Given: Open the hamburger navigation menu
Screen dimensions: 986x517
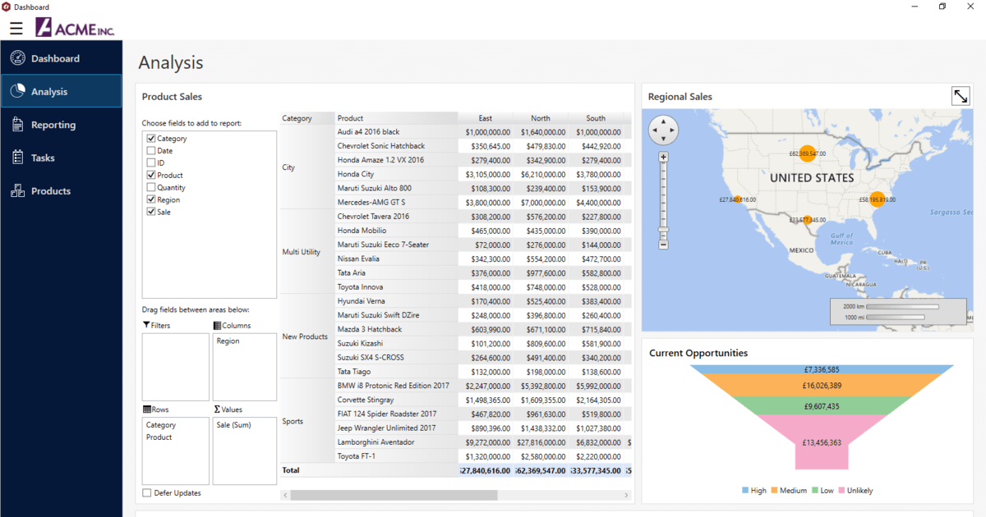Looking at the screenshot, I should tap(16, 29).
